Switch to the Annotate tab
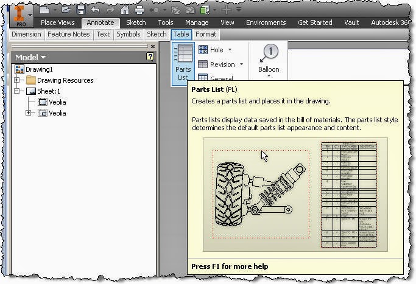416x284 pixels. [100, 23]
